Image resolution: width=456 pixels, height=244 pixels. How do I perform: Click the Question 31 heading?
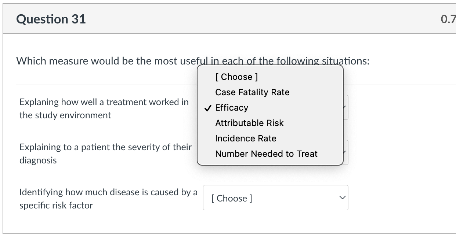click(x=51, y=19)
